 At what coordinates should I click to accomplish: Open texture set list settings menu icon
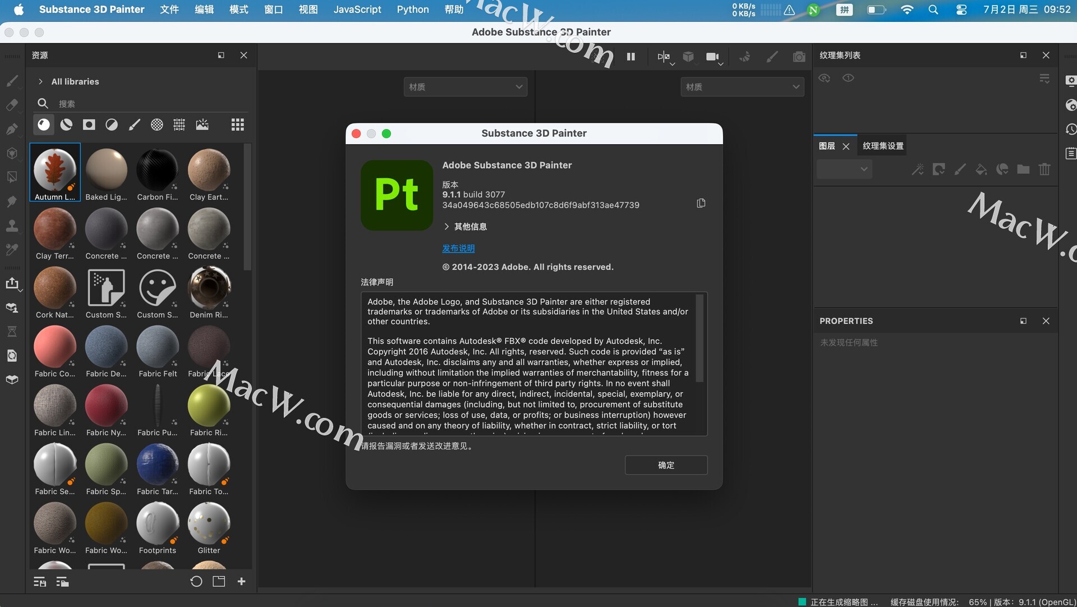(x=1044, y=79)
